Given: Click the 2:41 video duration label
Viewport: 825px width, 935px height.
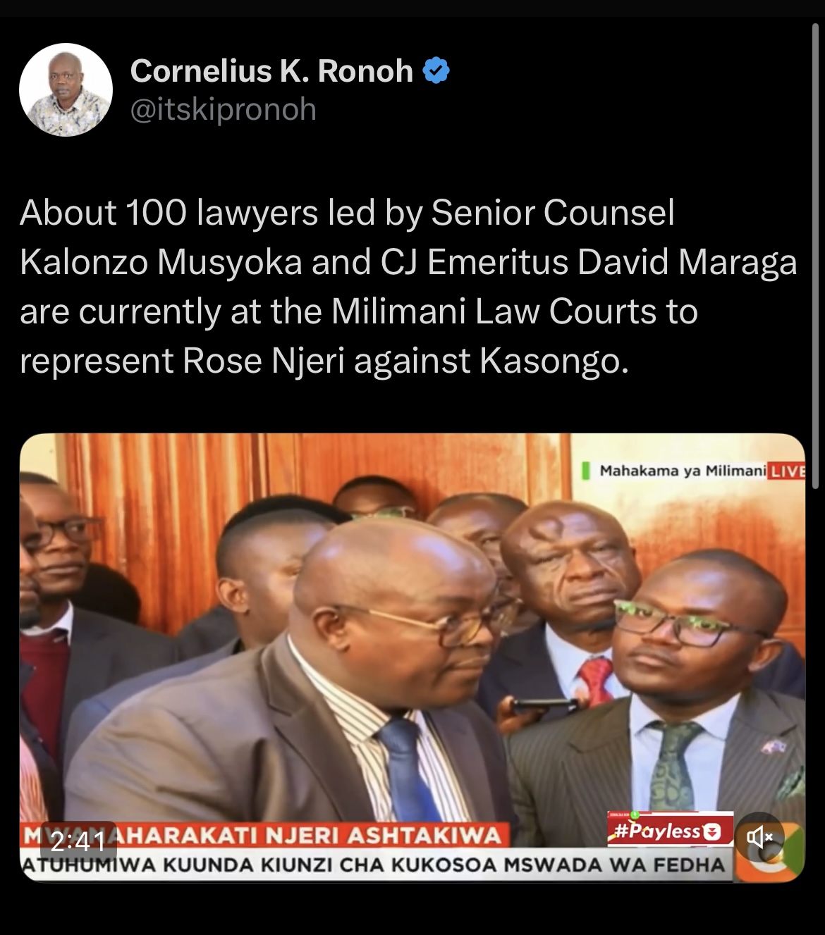Looking at the screenshot, I should 78,841.
